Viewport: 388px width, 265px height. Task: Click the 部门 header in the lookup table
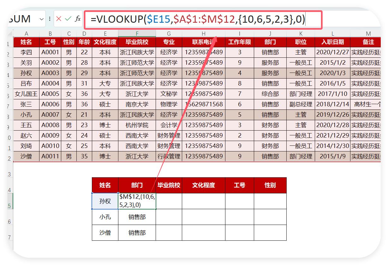tap(137, 185)
